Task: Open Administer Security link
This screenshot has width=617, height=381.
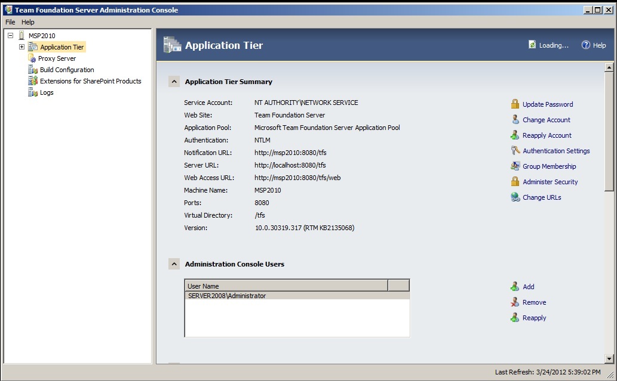Action: coord(550,182)
